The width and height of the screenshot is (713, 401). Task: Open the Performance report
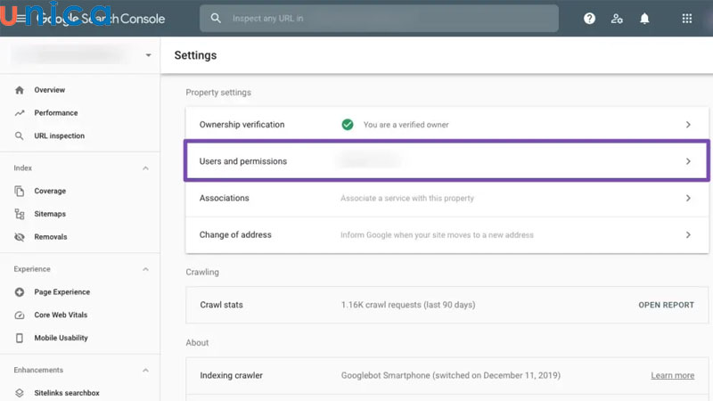tap(55, 113)
